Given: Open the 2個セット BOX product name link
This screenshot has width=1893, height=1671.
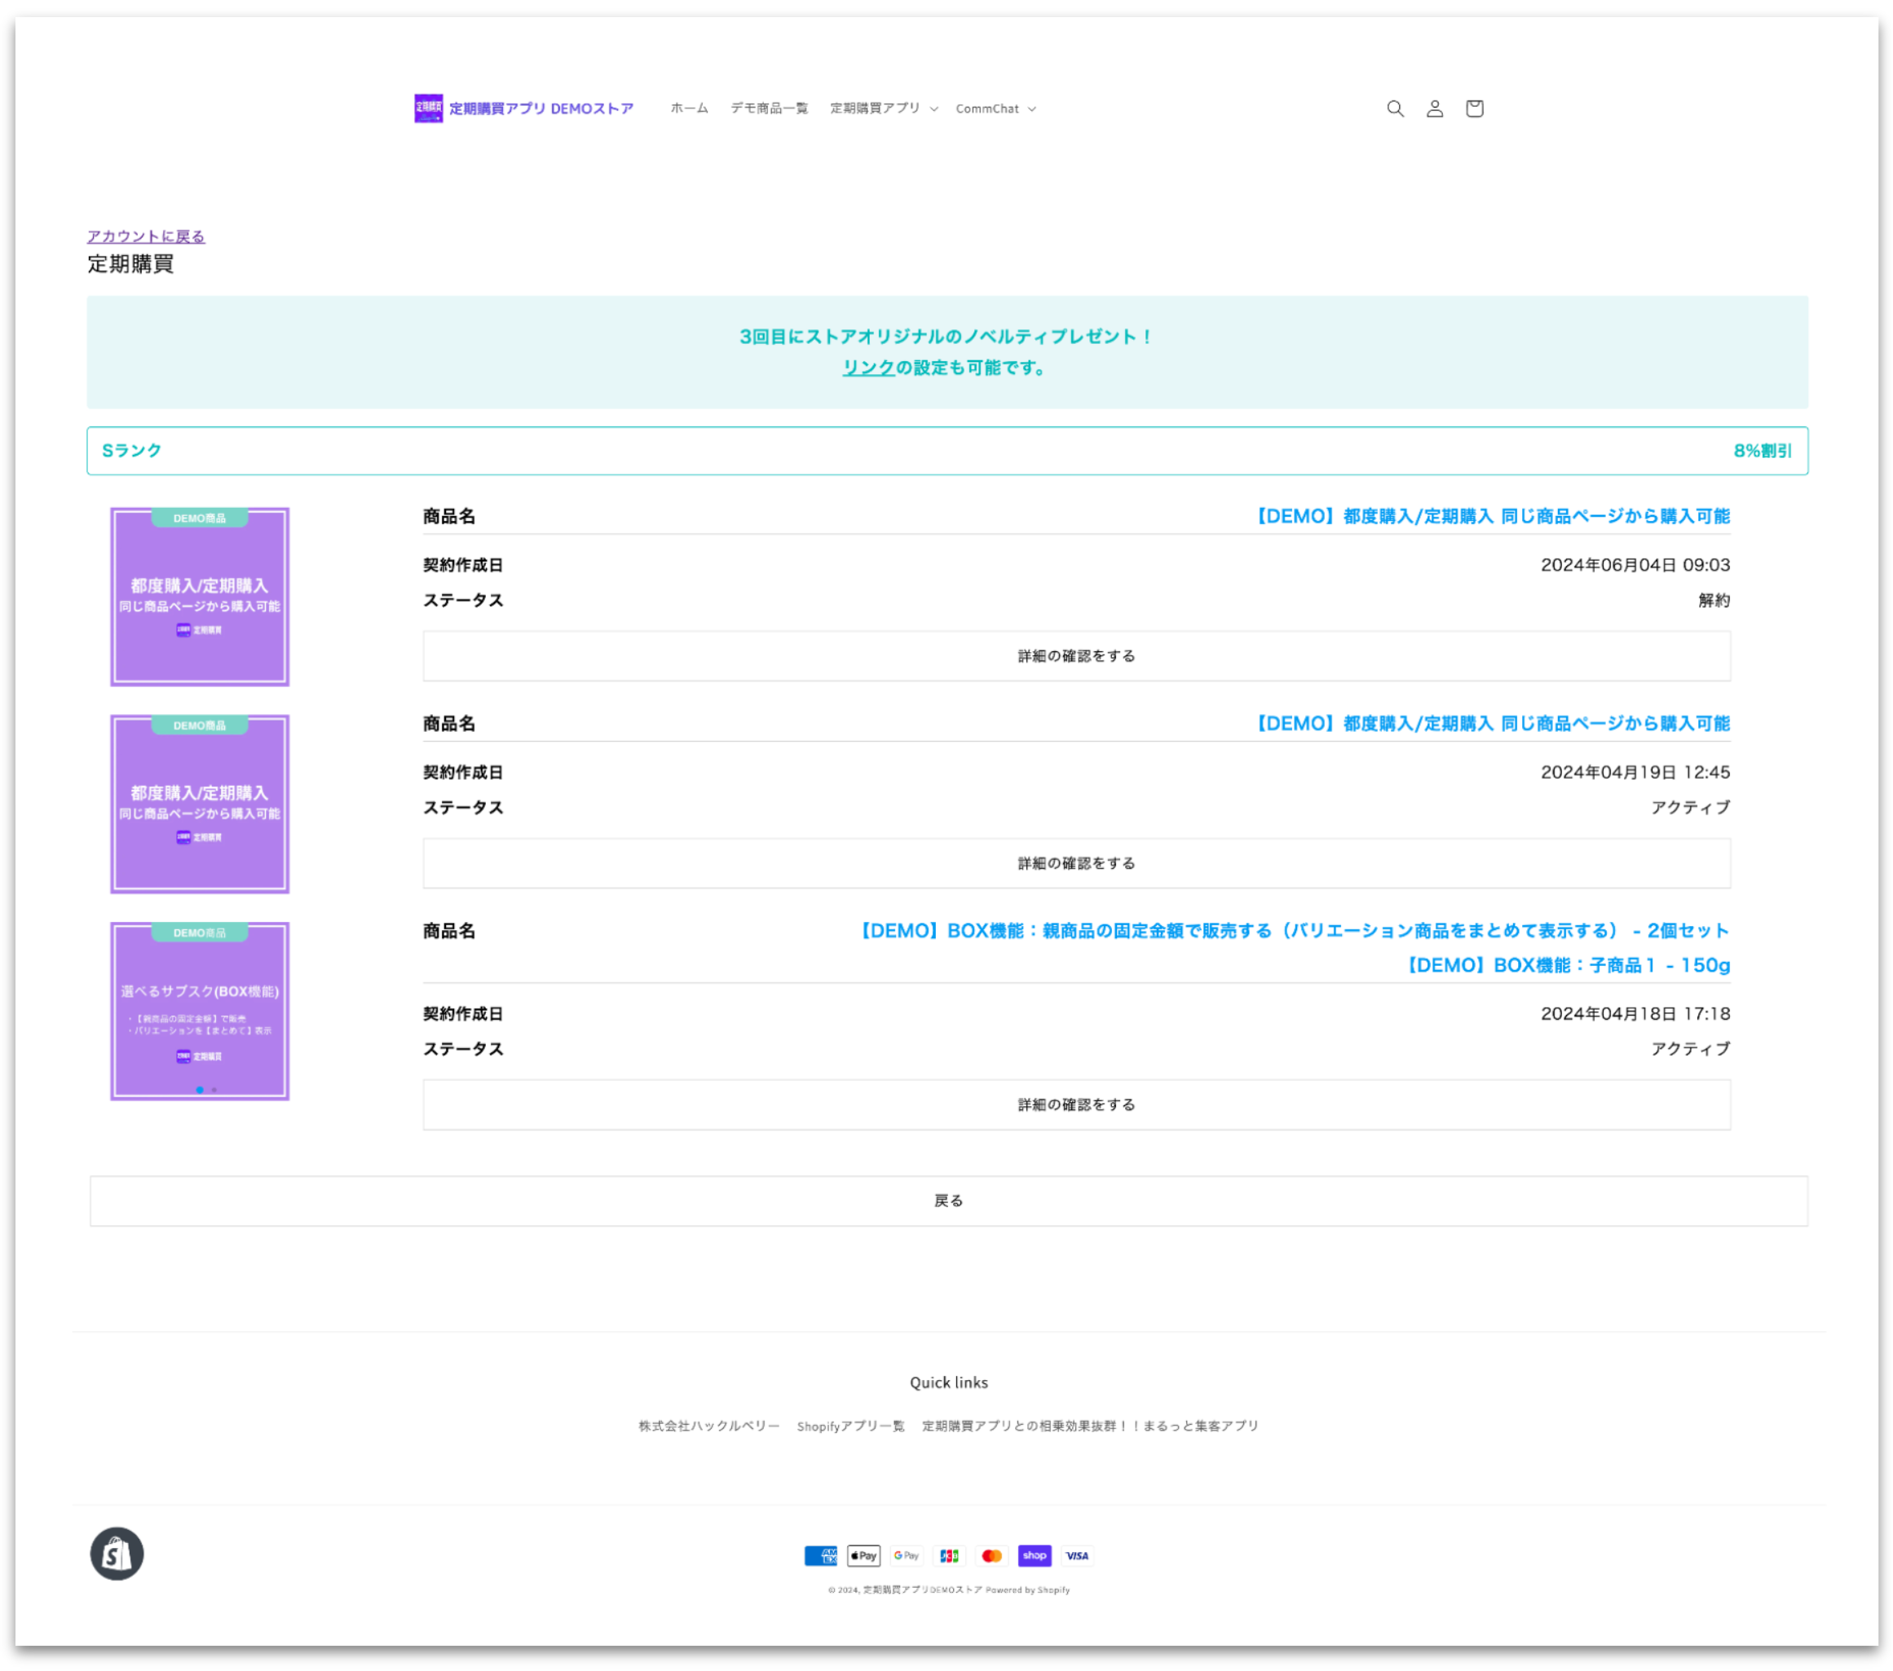Looking at the screenshot, I should tap(1294, 930).
